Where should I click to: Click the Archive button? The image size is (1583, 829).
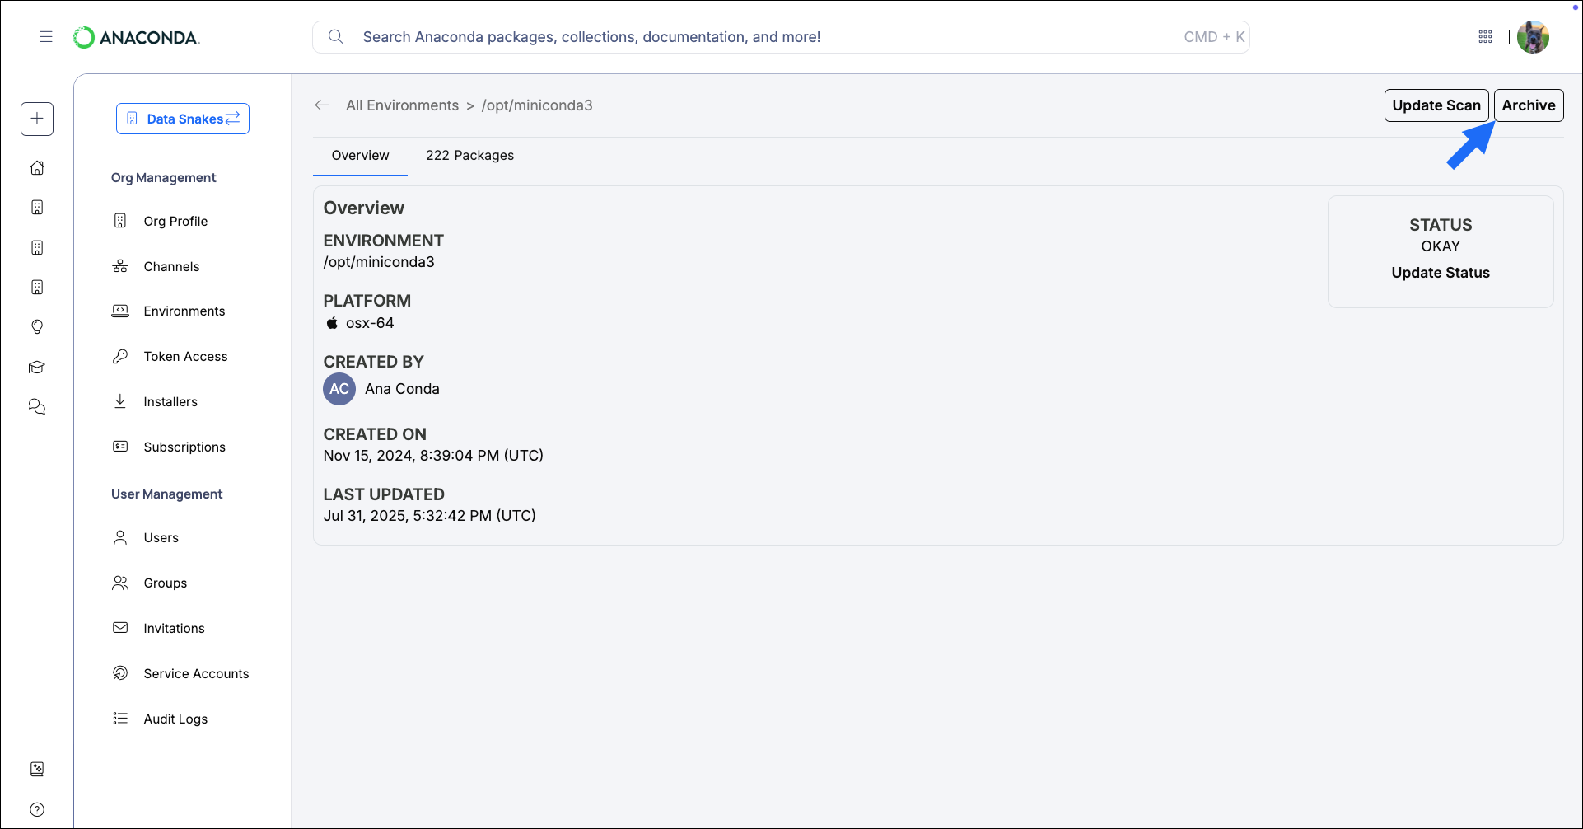point(1529,105)
